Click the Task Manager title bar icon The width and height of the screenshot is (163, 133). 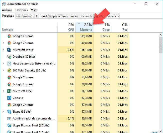(4, 4)
